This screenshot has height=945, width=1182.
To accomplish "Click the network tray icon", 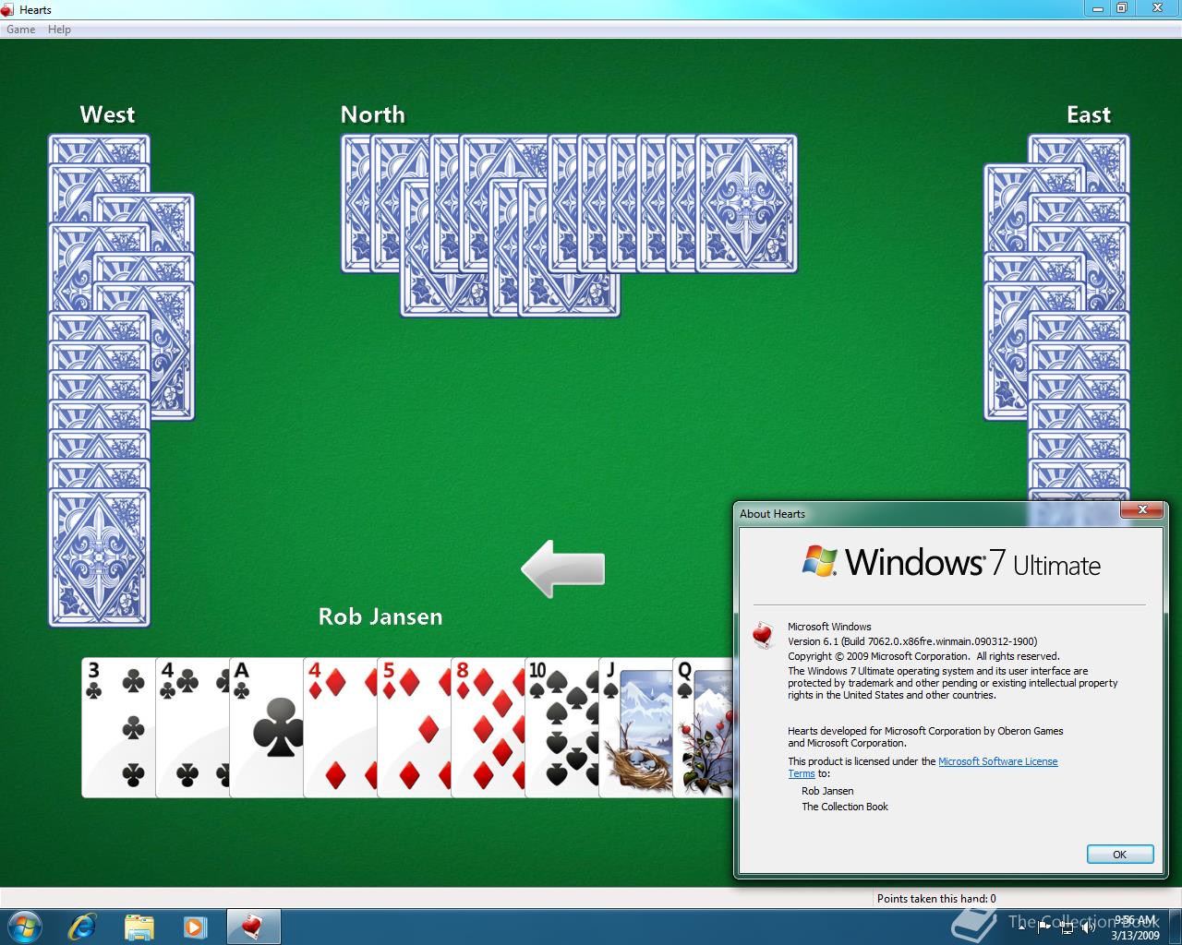I will click(x=1067, y=928).
